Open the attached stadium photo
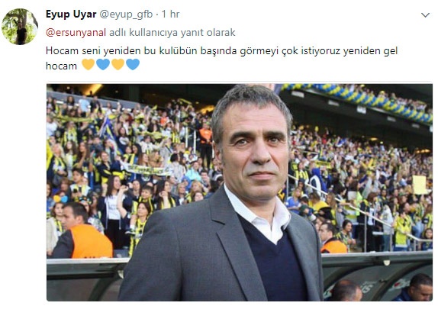This screenshot has height=309, width=438. pos(240,192)
